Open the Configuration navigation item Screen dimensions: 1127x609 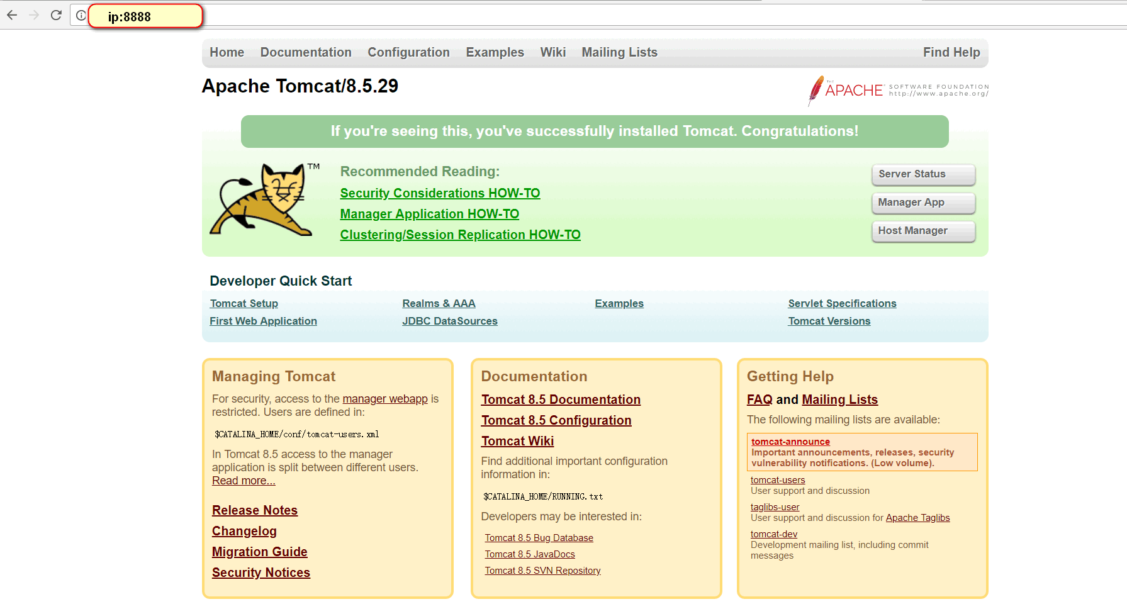[x=408, y=53]
